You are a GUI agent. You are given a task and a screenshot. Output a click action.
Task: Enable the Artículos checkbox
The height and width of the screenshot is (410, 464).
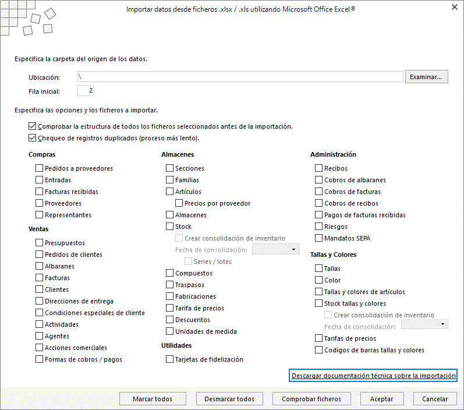pyautogui.click(x=169, y=192)
